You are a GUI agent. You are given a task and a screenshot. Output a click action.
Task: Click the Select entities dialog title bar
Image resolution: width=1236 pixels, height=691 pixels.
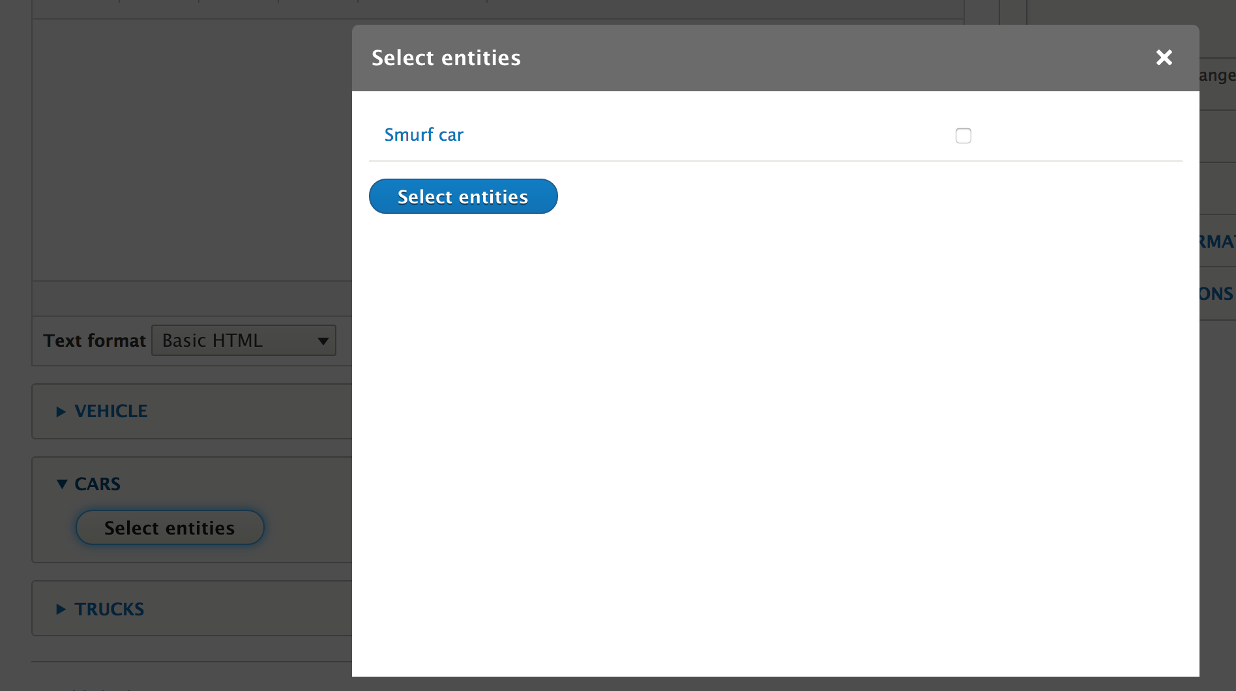click(717, 58)
